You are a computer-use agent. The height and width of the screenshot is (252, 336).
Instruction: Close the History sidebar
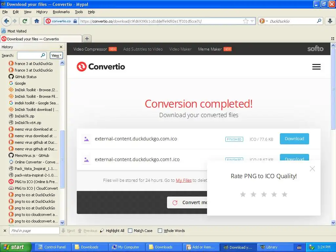coord(61,47)
